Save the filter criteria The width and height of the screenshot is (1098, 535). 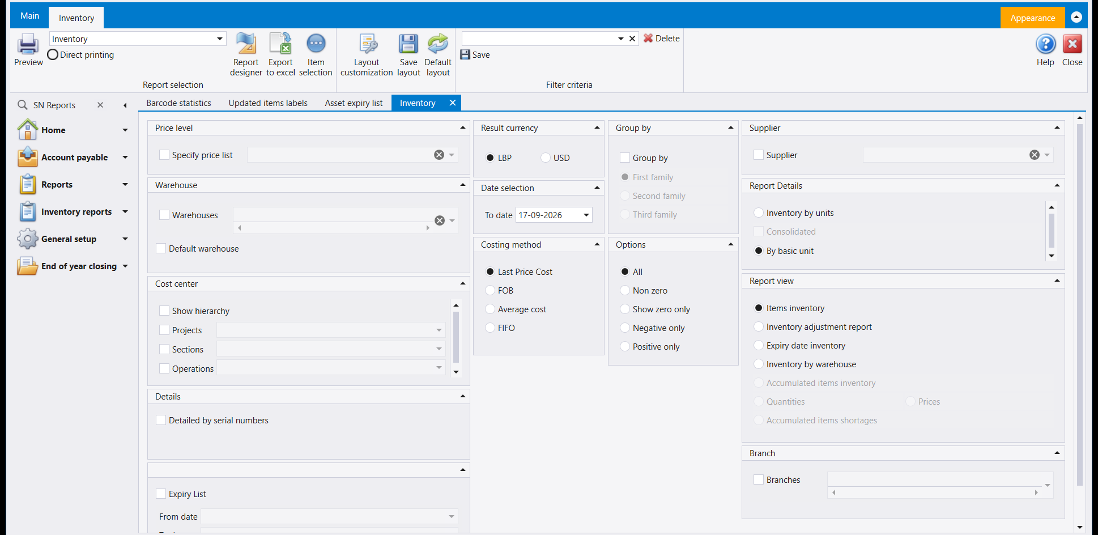coord(475,55)
